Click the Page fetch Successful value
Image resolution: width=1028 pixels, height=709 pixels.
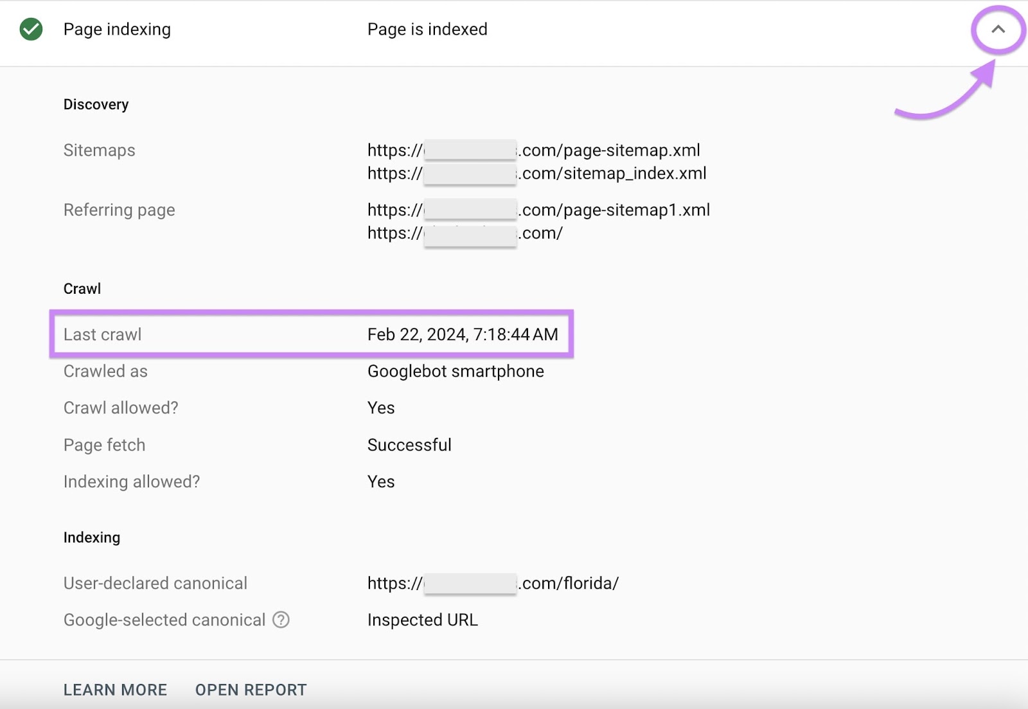click(409, 445)
